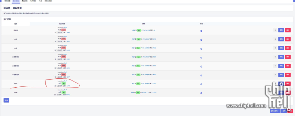The height and width of the screenshot is (116, 295).
Task: Grab the drag handle for port 8908 rule
Action: tap(275, 48)
